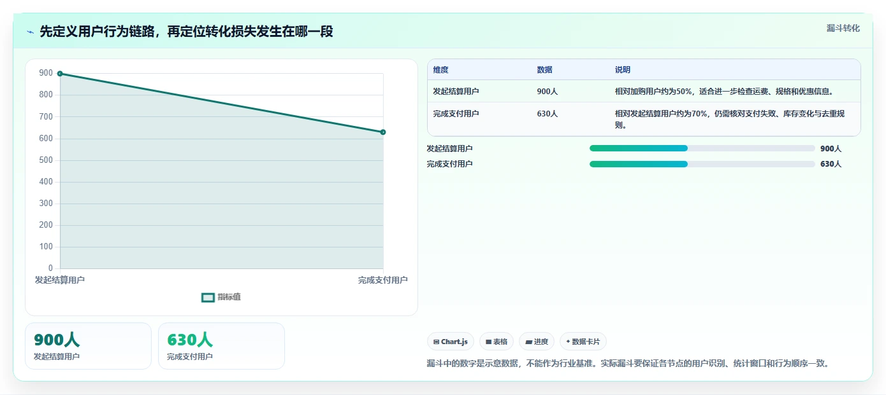This screenshot has height=395, width=886.
Task: Toggle the 指标值 legend item
Action: (221, 297)
